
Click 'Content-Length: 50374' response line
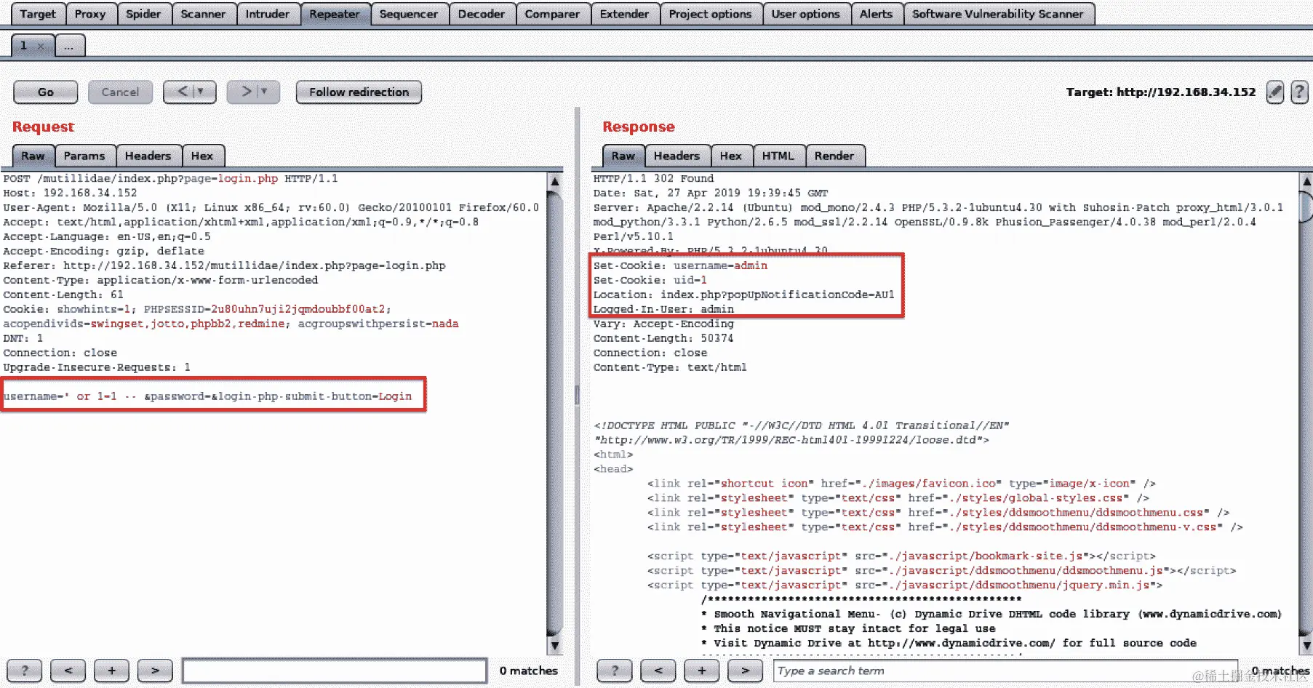[x=663, y=338]
